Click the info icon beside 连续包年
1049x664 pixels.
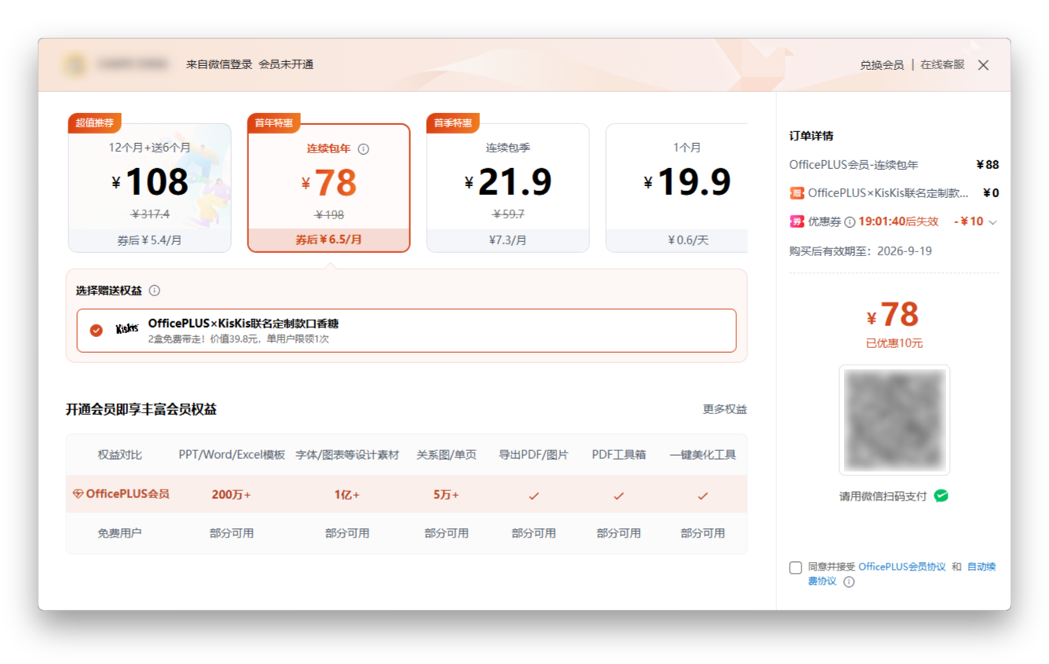point(363,149)
